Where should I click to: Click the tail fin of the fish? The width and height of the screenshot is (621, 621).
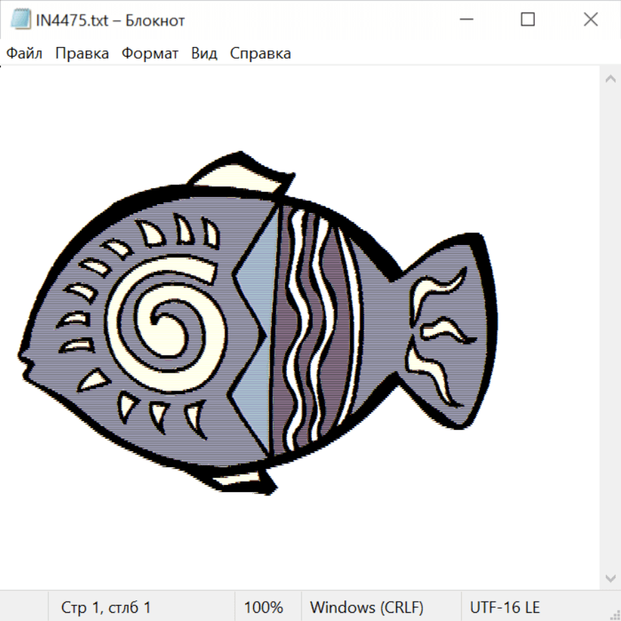pyautogui.click(x=448, y=331)
